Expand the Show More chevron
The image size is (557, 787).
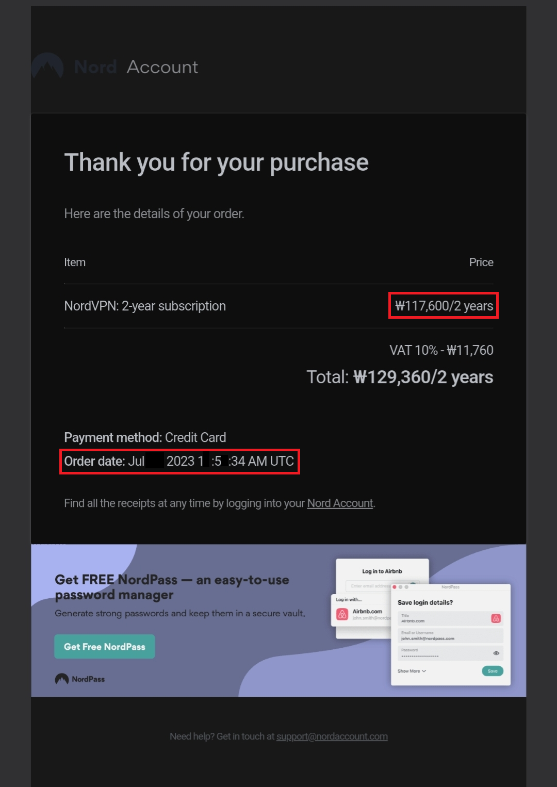pos(424,671)
